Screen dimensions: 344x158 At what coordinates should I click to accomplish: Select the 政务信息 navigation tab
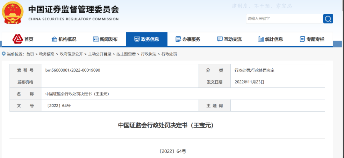[147, 39]
